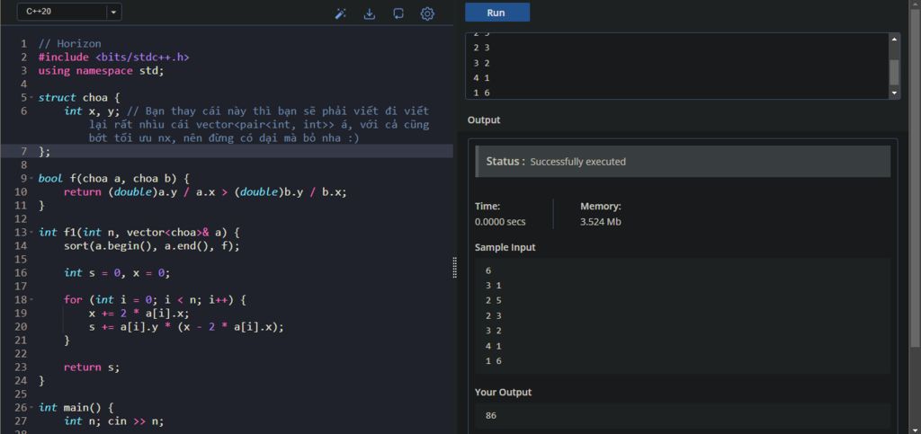
Task: Click inside the custom input text area
Action: (675, 66)
